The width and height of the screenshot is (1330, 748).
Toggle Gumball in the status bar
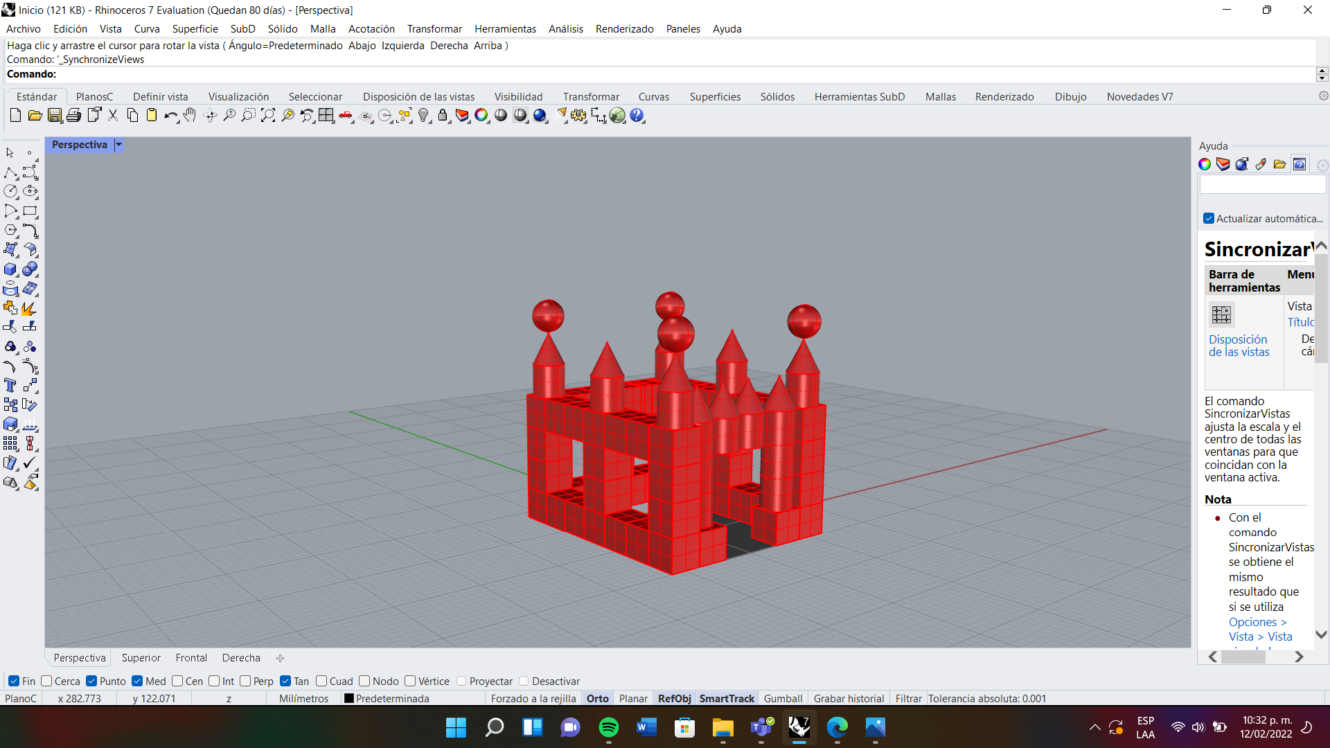(783, 699)
